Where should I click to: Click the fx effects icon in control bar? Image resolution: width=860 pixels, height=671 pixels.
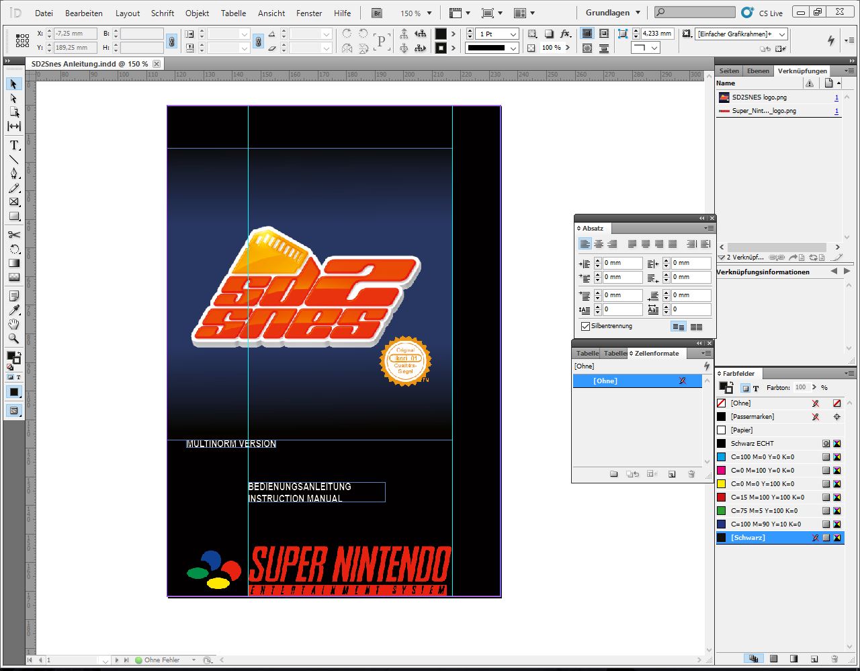[566, 34]
